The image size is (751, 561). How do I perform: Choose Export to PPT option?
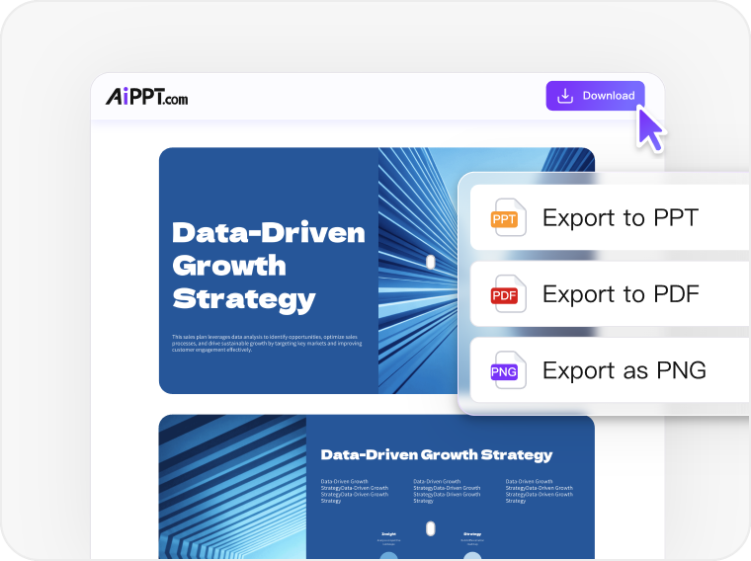click(611, 217)
